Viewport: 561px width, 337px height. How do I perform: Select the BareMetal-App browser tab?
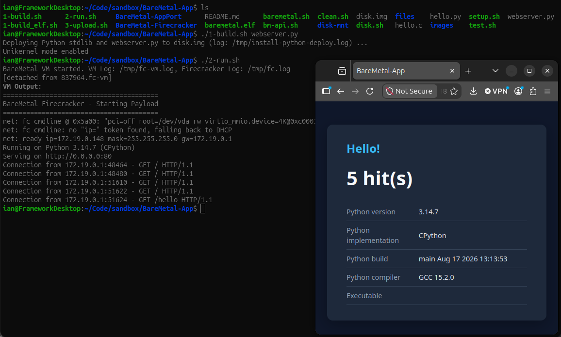click(406, 71)
